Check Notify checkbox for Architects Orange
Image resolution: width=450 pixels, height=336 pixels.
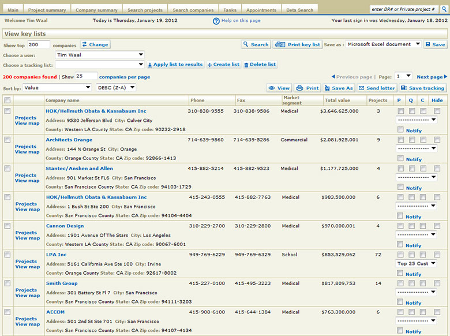coord(400,158)
